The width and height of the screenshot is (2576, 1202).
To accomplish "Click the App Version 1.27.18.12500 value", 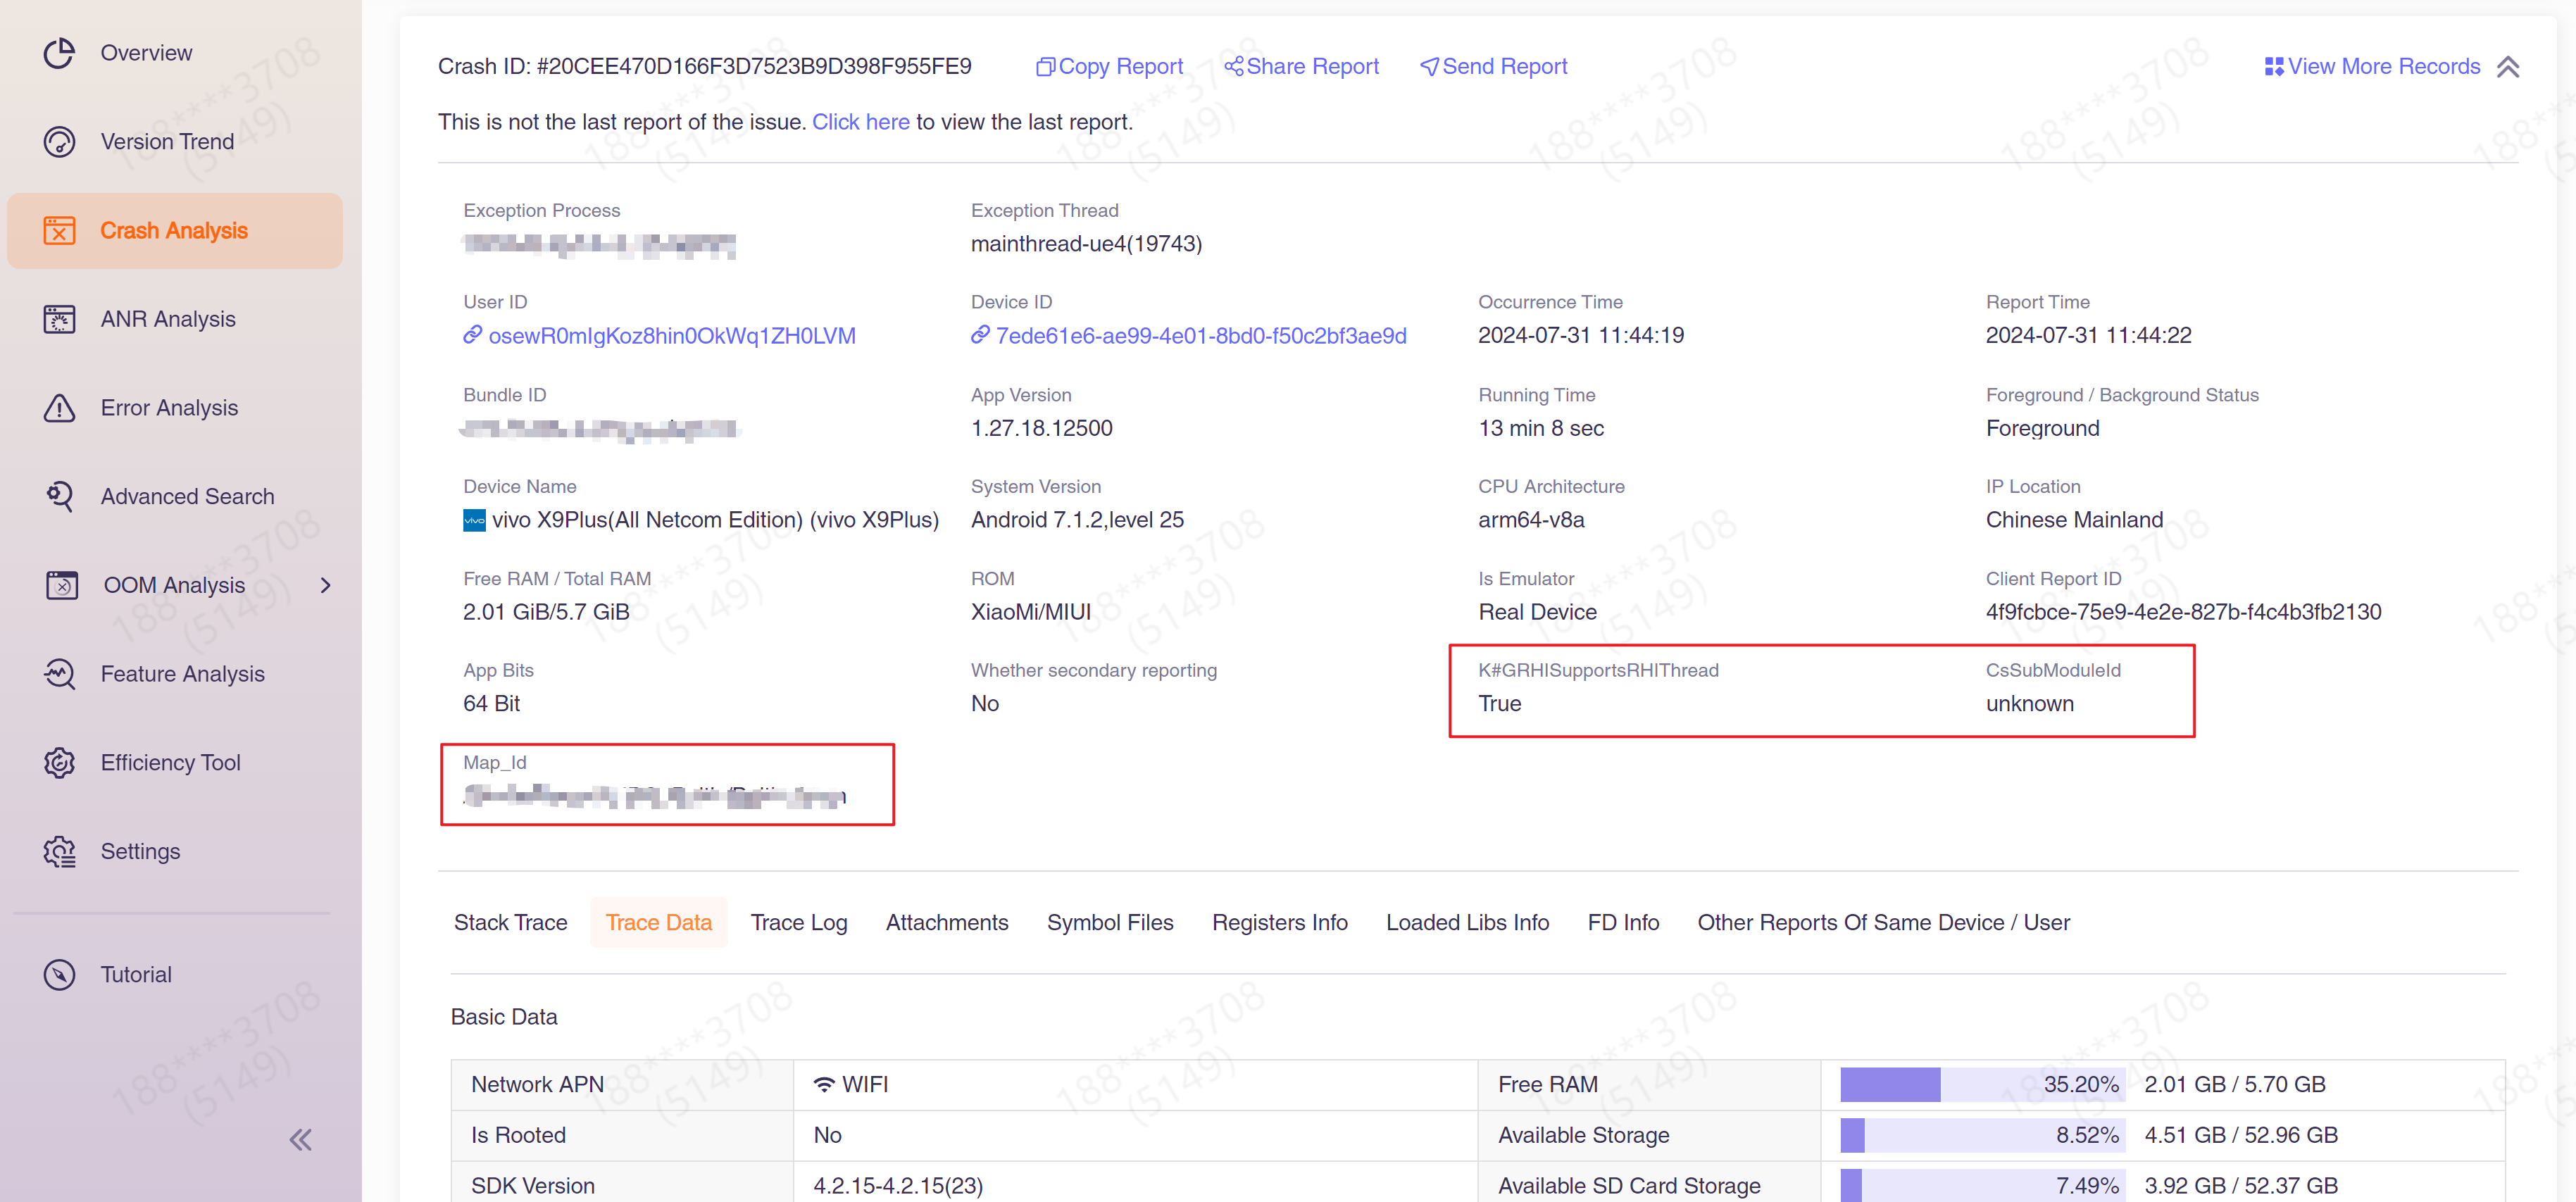I will point(1041,428).
